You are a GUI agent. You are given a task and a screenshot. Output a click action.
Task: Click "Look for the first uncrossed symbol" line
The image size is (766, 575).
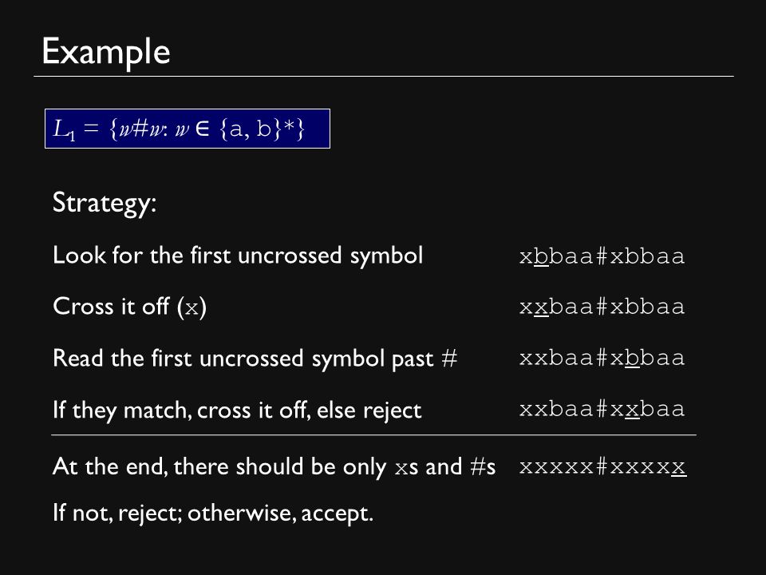click(238, 256)
